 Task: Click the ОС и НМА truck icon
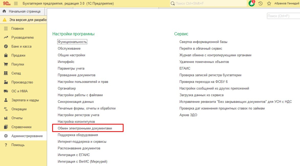[6, 91]
